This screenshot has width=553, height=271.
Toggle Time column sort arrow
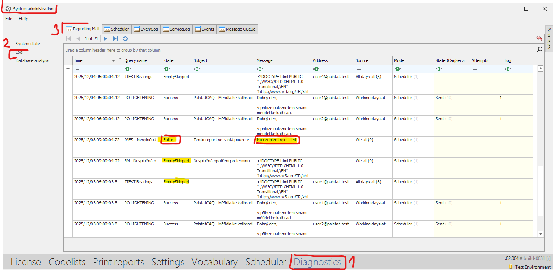click(x=114, y=61)
